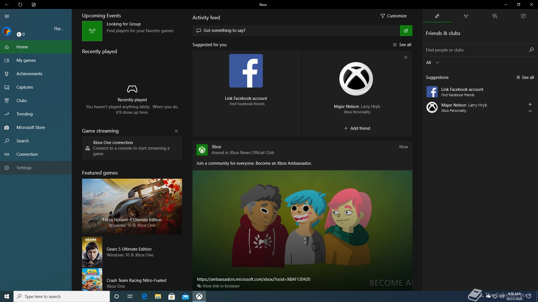Click See all for suggested items
Viewport: 538px width, 302px height.
click(x=402, y=45)
